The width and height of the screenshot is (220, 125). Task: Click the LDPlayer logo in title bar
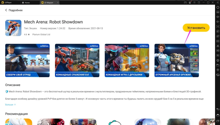[2, 3]
